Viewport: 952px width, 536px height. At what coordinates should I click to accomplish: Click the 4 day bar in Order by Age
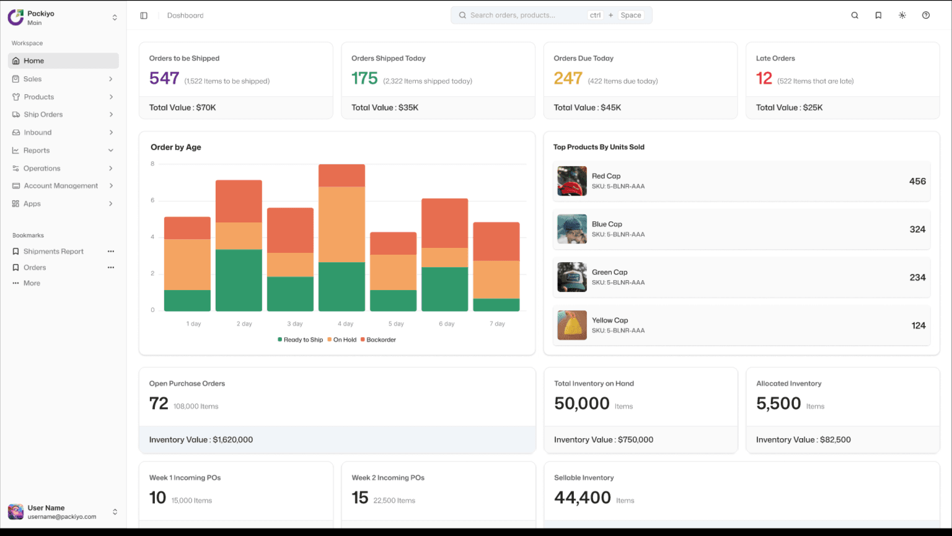(x=342, y=237)
